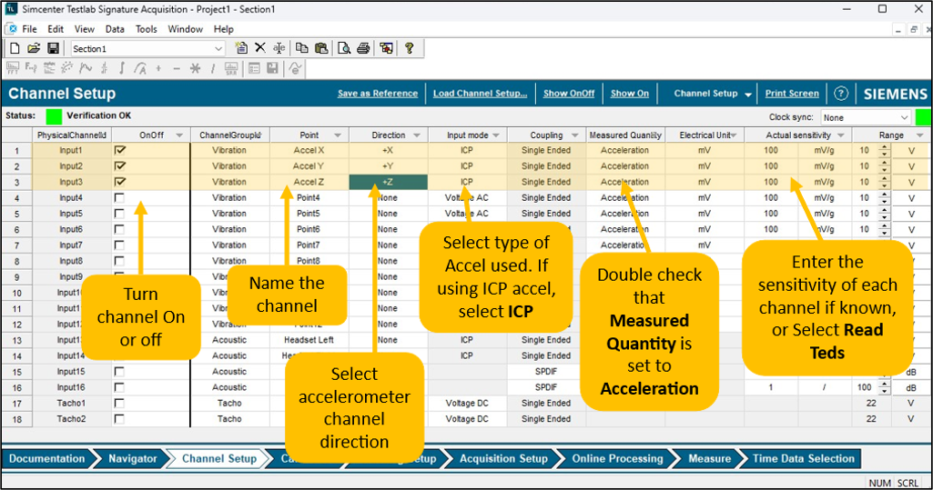The image size is (933, 490).
Task: Go to the Documentation tab
Action: coord(46,458)
